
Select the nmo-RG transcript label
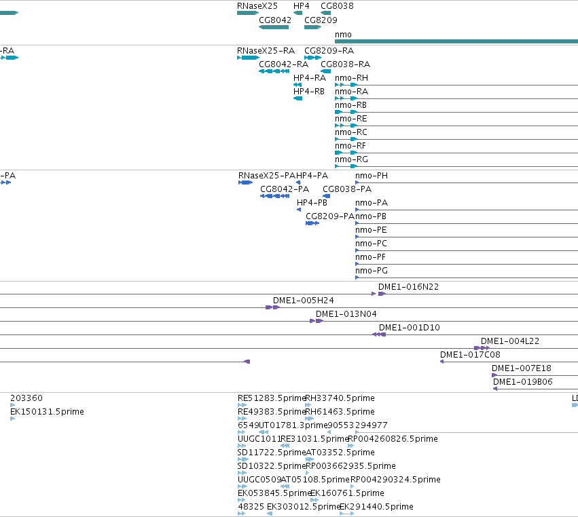tap(351, 159)
